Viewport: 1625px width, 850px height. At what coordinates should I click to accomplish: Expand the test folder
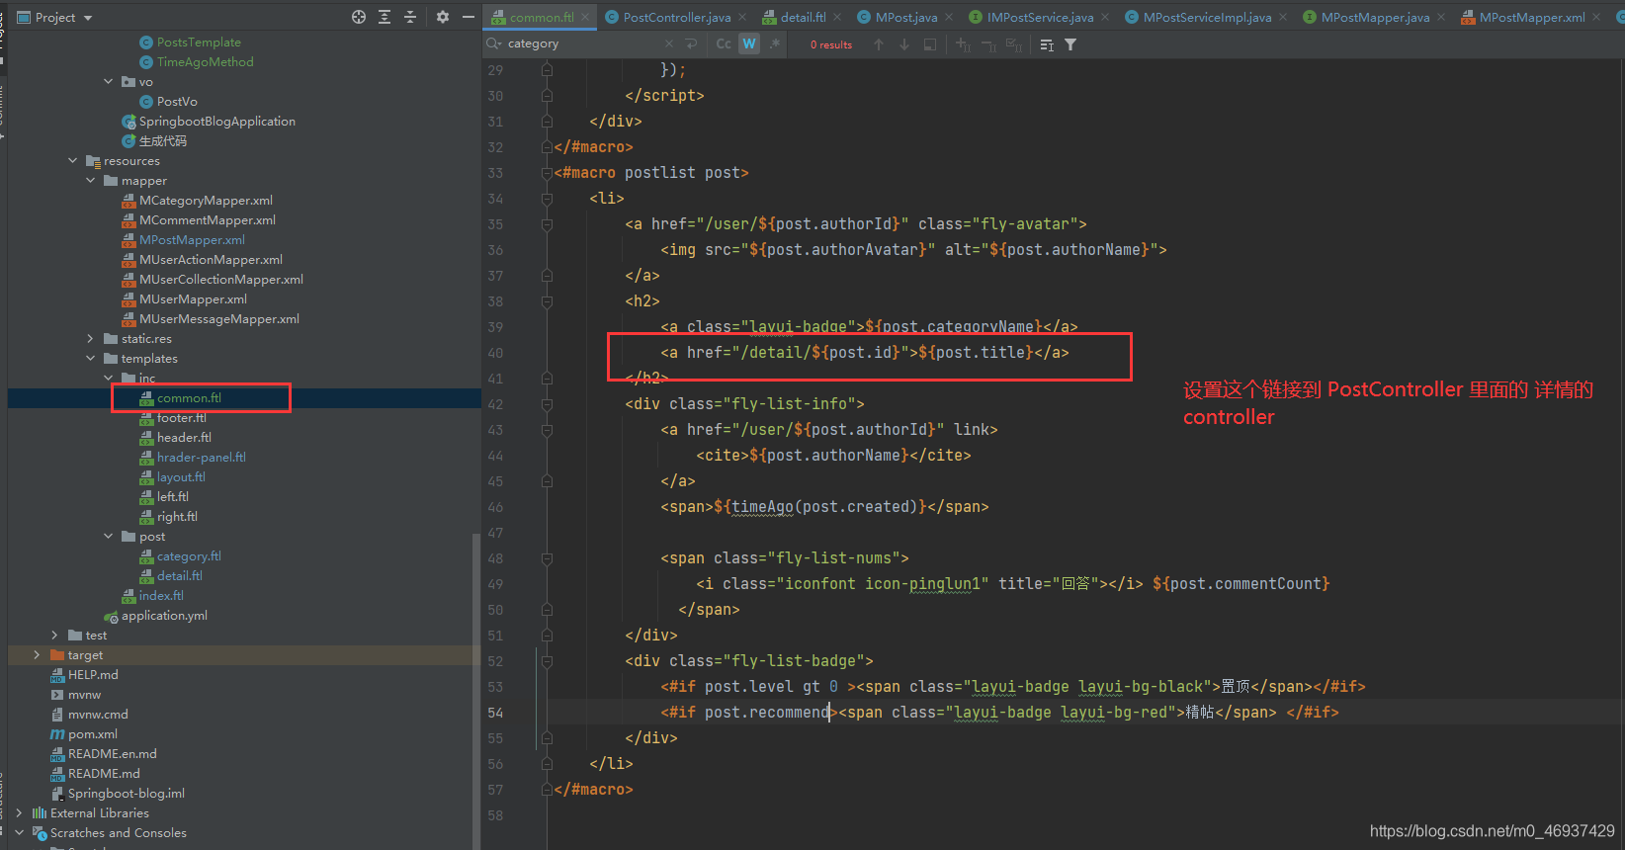(x=55, y=636)
